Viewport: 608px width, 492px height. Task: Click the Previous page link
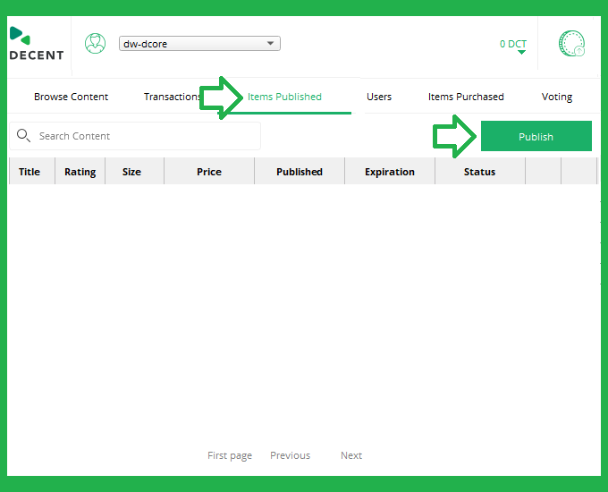[x=290, y=455]
